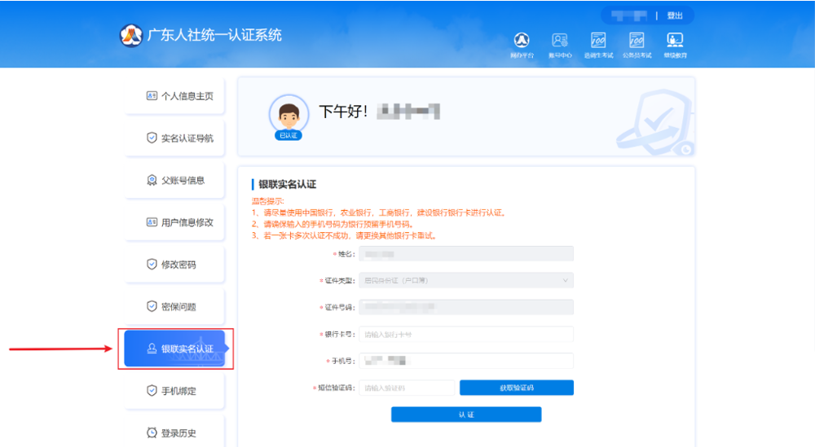This screenshot has width=815, height=447.
Task: Click the shield icon beside 手机绑定
Action: [x=152, y=390]
